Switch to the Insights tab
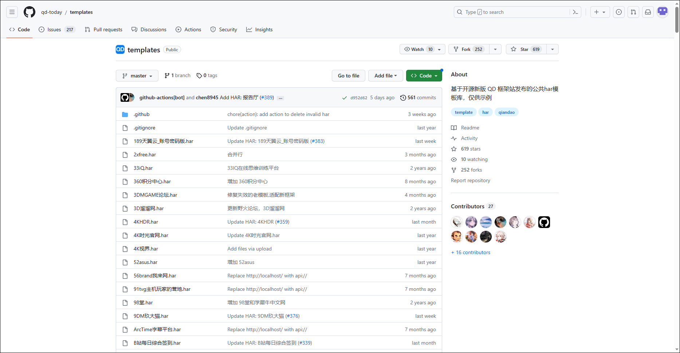Screen dimensions: 680x353 [x=259, y=29]
